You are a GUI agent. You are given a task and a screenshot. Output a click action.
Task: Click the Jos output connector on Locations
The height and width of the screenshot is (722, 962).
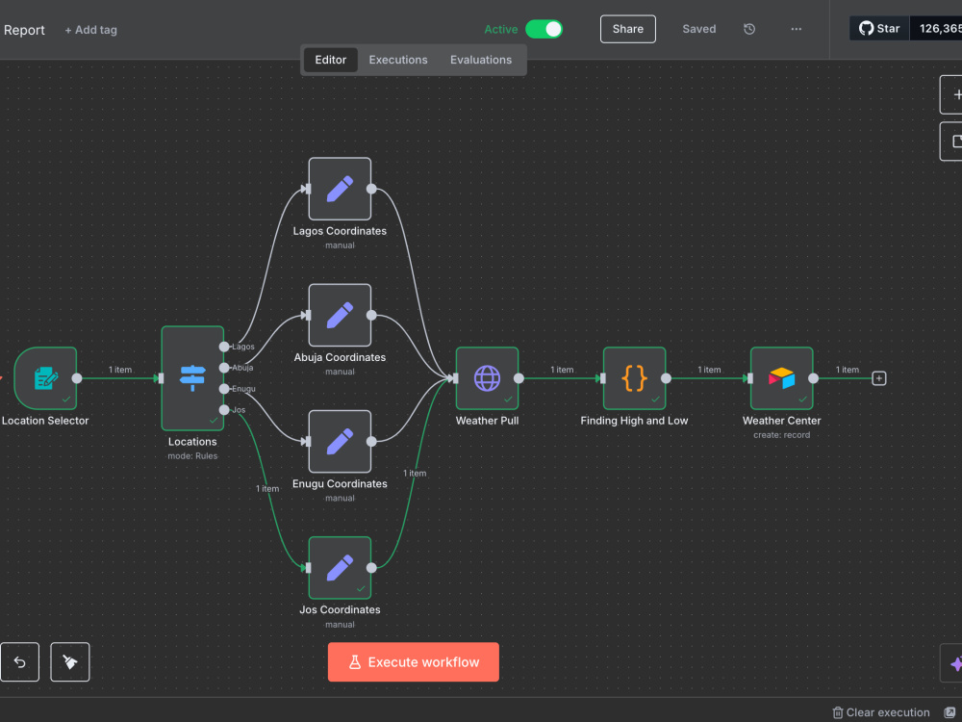(x=224, y=409)
